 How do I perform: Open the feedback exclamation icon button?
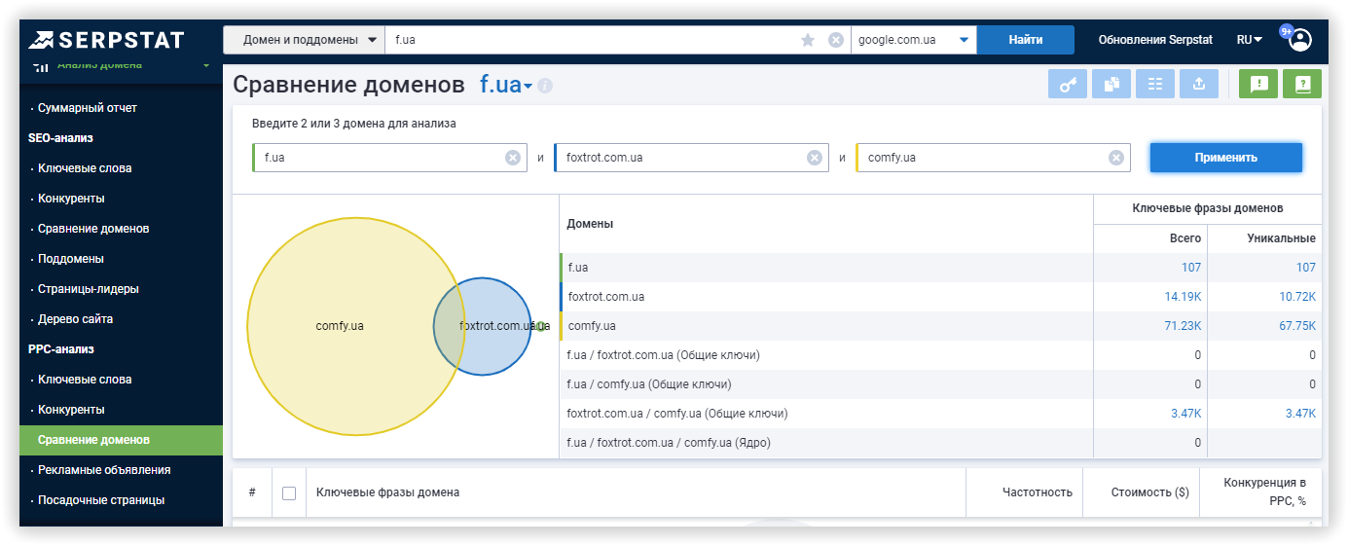1258,85
